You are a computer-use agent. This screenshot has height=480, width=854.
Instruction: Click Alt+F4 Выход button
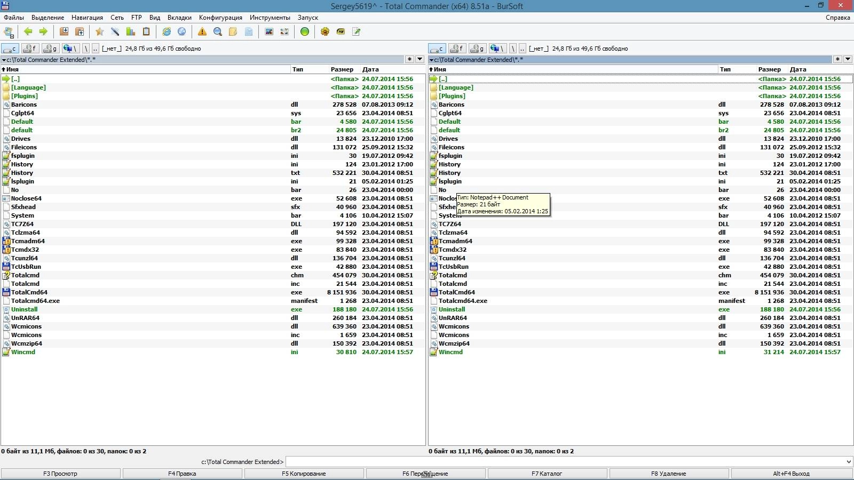(x=792, y=474)
